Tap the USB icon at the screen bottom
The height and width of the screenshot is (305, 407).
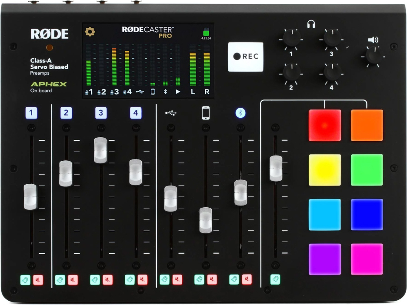click(140, 90)
